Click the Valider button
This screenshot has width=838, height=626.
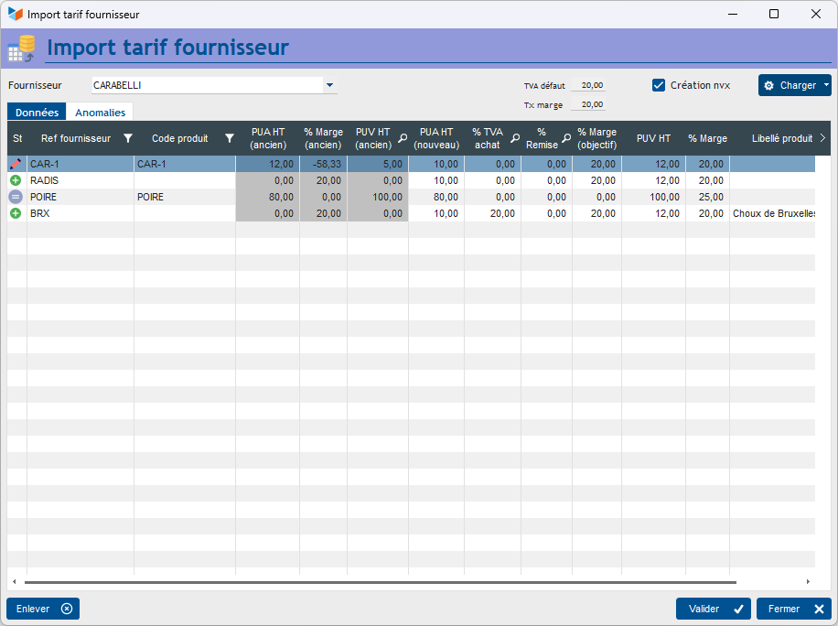click(x=713, y=609)
